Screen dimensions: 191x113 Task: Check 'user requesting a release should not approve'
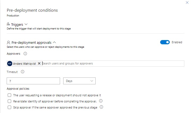pos(9,95)
